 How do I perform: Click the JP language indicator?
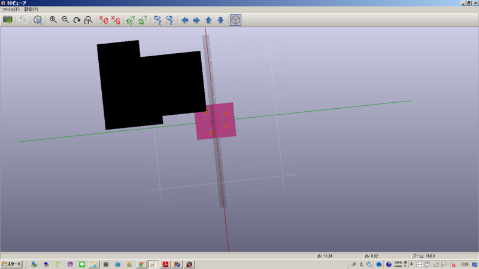354,264
